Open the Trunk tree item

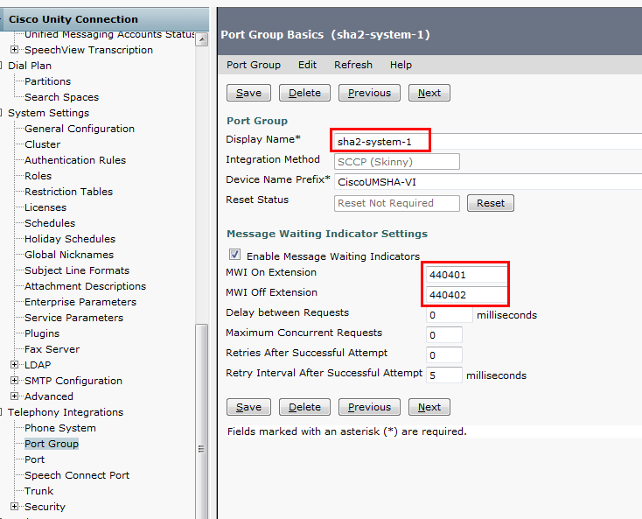tap(38, 491)
